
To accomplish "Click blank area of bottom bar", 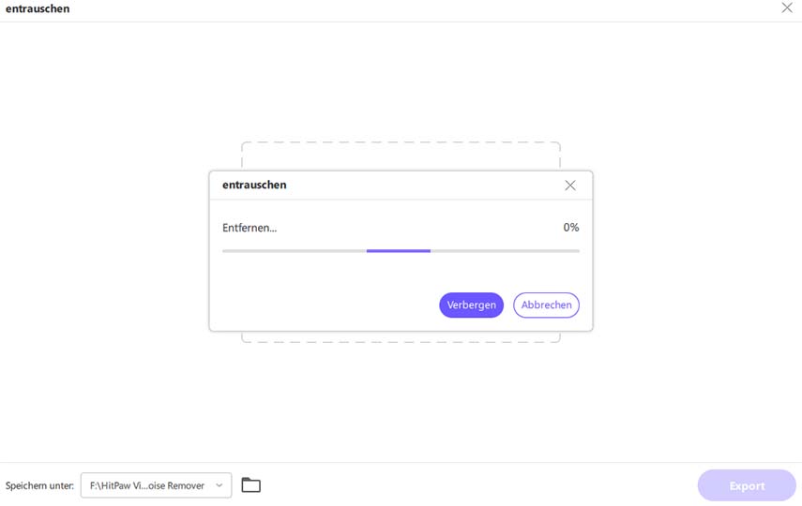I will 469,485.
